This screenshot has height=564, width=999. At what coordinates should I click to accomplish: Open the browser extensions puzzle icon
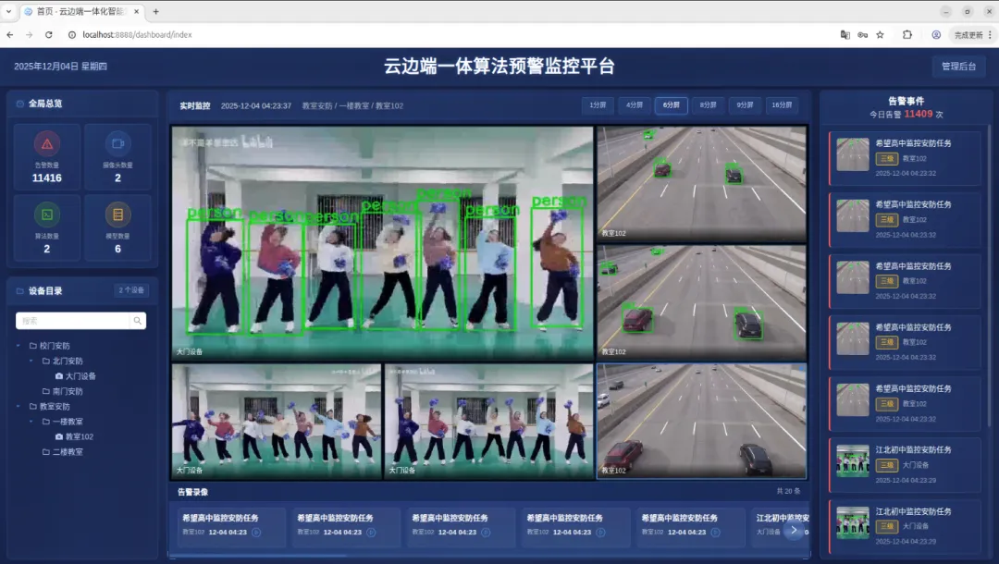pyautogui.click(x=907, y=35)
